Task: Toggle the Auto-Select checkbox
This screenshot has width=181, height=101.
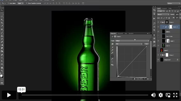Action: 8,3
